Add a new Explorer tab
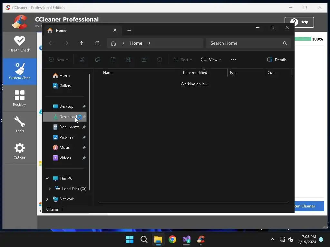 (129, 31)
